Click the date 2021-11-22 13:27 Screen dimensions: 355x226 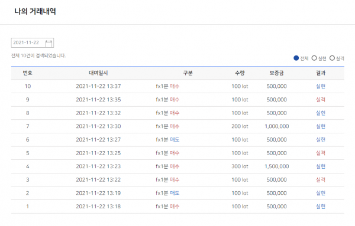coord(98,139)
